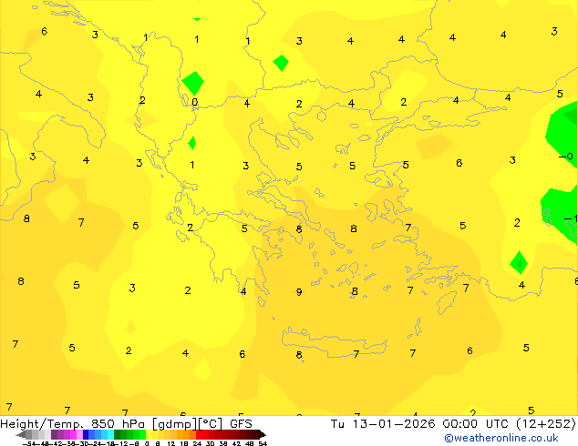Image resolution: width=578 pixels, height=446 pixels.
Task: Click the -0 value in the green area
Action: point(566,157)
